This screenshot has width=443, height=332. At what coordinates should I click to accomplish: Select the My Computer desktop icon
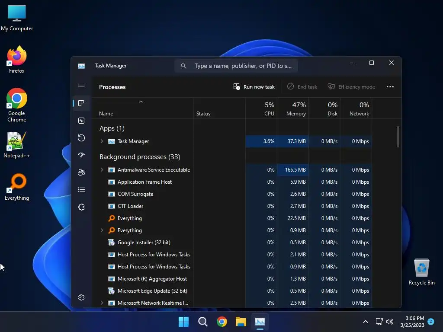pyautogui.click(x=17, y=18)
